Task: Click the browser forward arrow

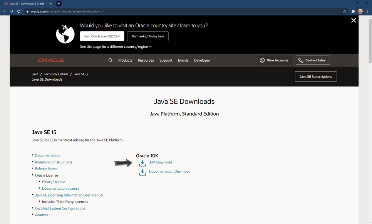Action: pos(12,11)
